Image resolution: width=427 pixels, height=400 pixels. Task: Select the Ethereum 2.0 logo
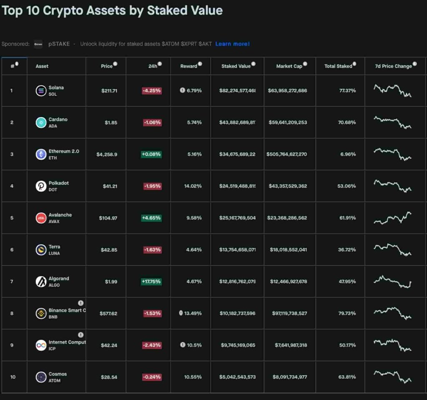point(40,154)
